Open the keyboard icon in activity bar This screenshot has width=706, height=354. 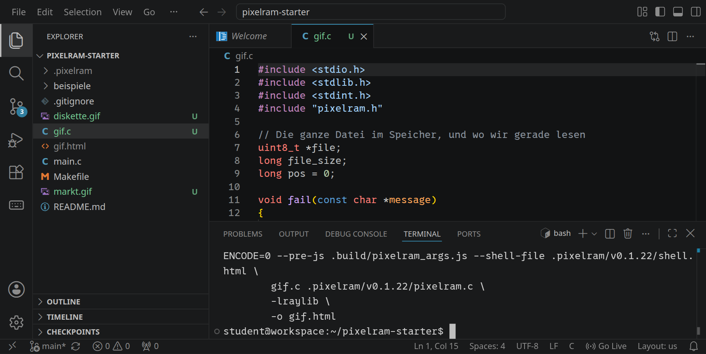coord(16,205)
